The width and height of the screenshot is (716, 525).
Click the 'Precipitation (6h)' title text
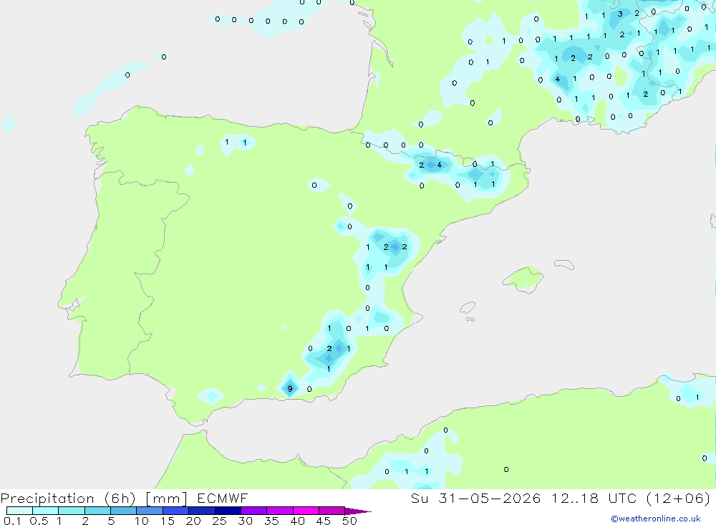68,498
